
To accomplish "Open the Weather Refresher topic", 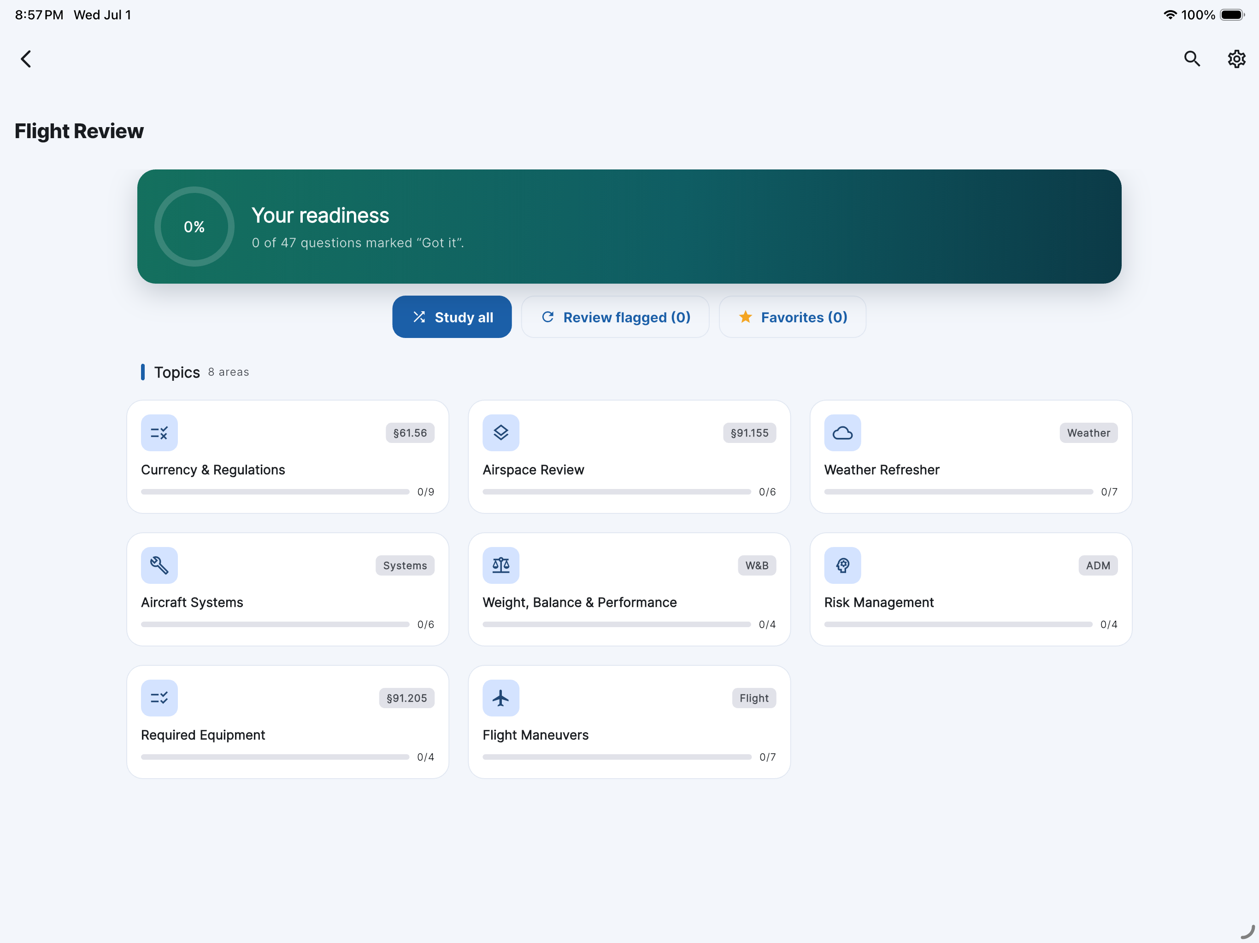I will coord(971,457).
